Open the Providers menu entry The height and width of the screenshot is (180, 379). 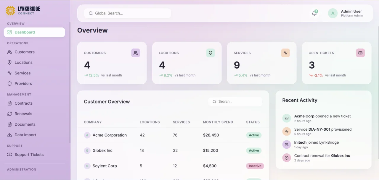[34, 84]
